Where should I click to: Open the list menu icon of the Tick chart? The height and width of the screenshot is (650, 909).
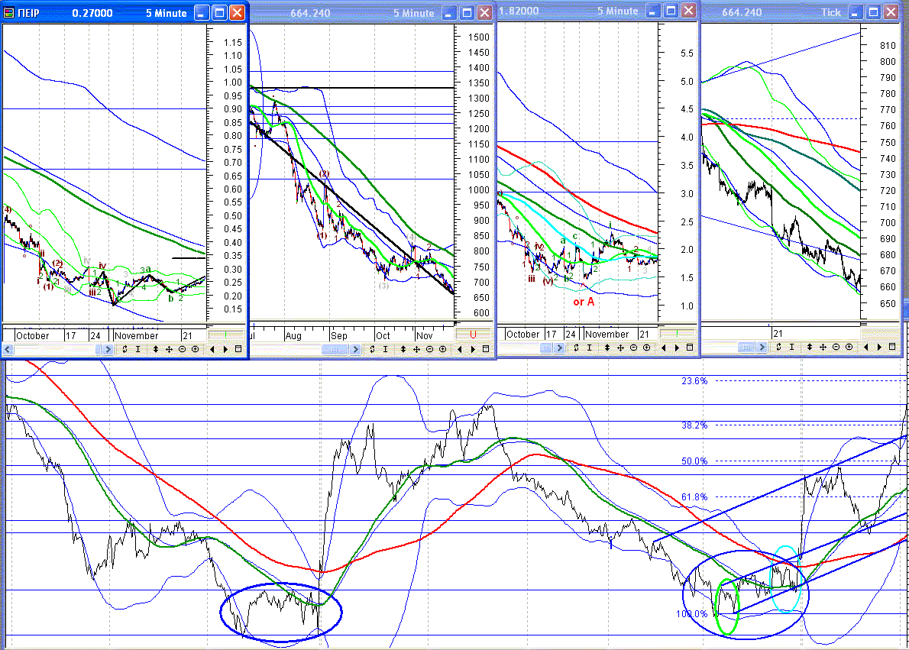coord(893,347)
